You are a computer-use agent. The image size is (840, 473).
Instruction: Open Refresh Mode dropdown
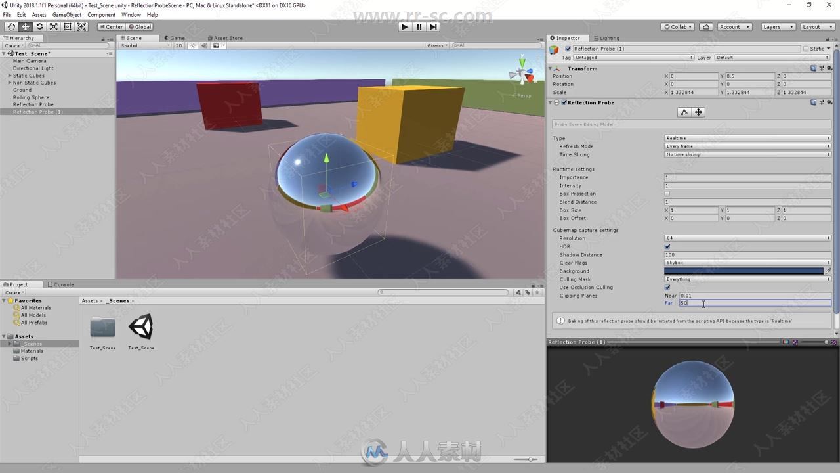pyautogui.click(x=747, y=146)
